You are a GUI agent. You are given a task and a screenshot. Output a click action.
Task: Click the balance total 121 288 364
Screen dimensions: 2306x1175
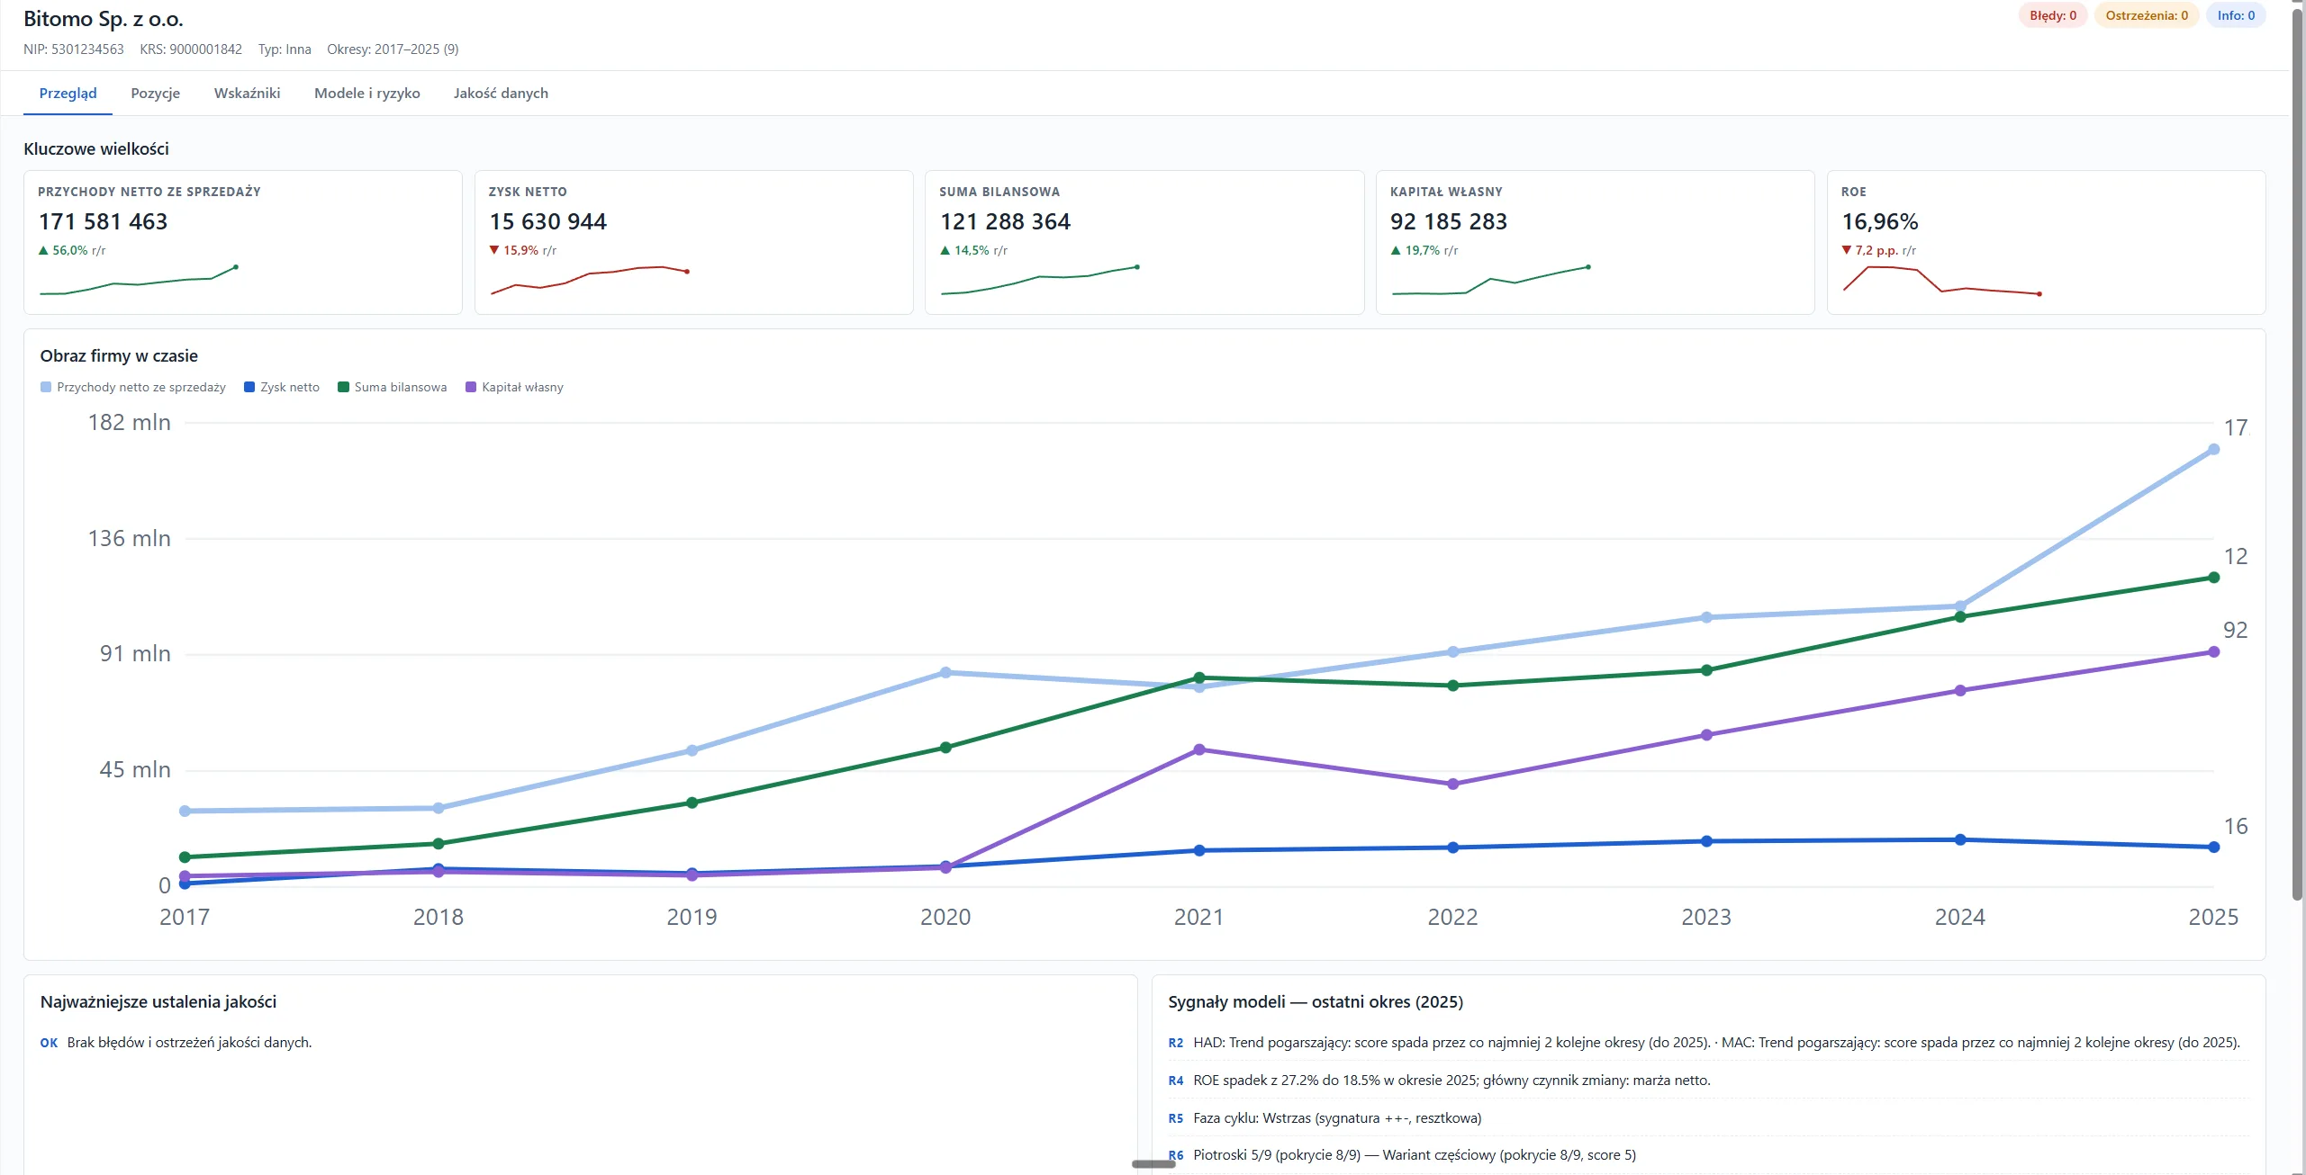pyautogui.click(x=1006, y=221)
